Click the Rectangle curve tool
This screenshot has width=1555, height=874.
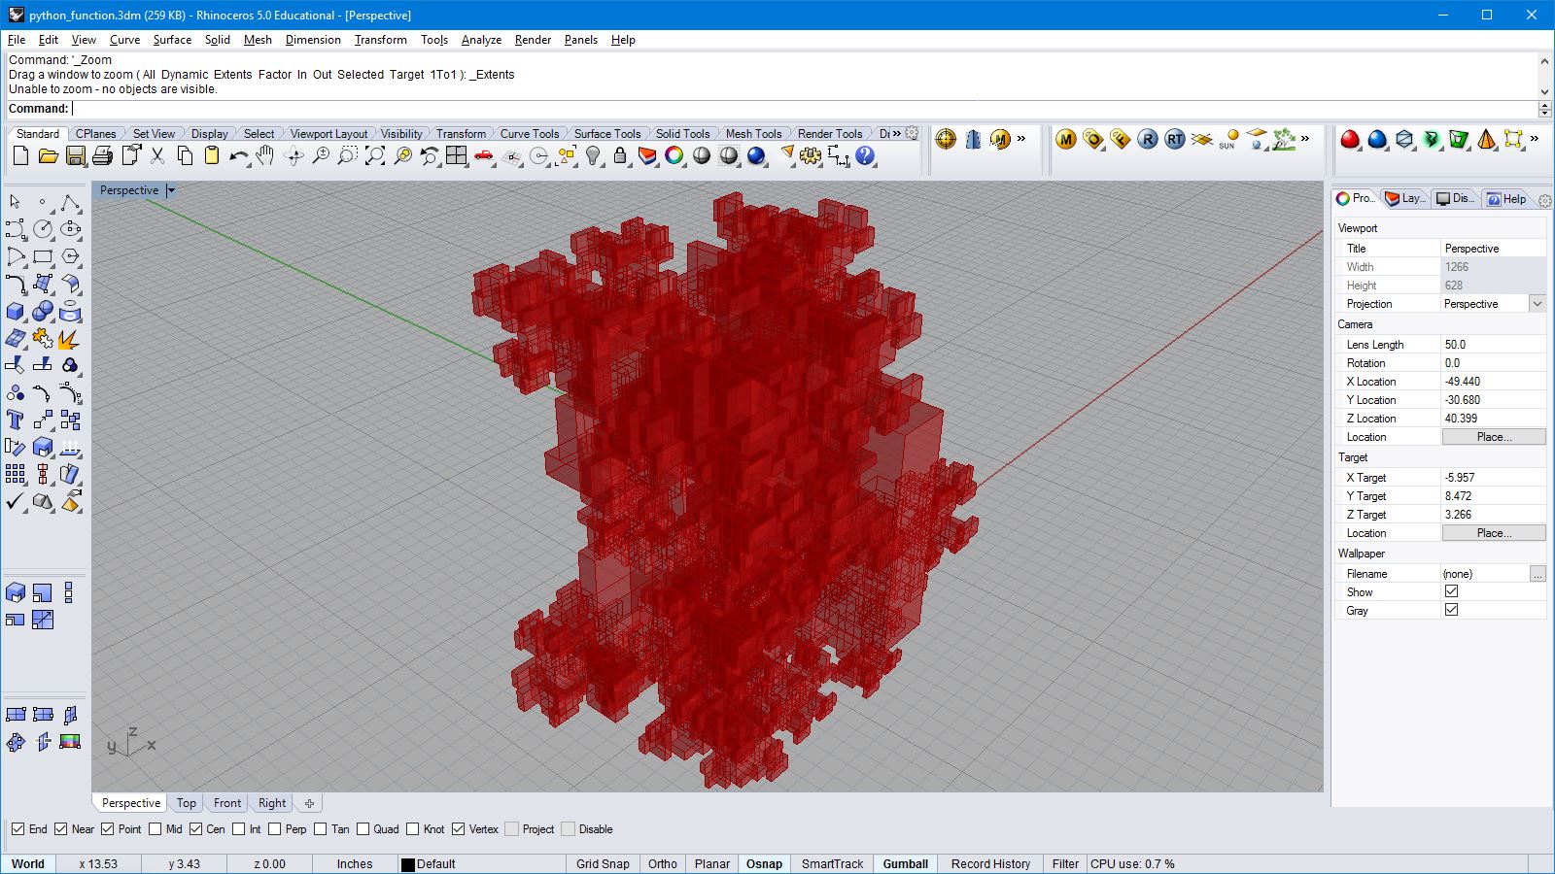(x=43, y=257)
